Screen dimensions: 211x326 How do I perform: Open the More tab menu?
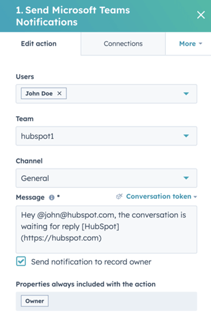[190, 44]
